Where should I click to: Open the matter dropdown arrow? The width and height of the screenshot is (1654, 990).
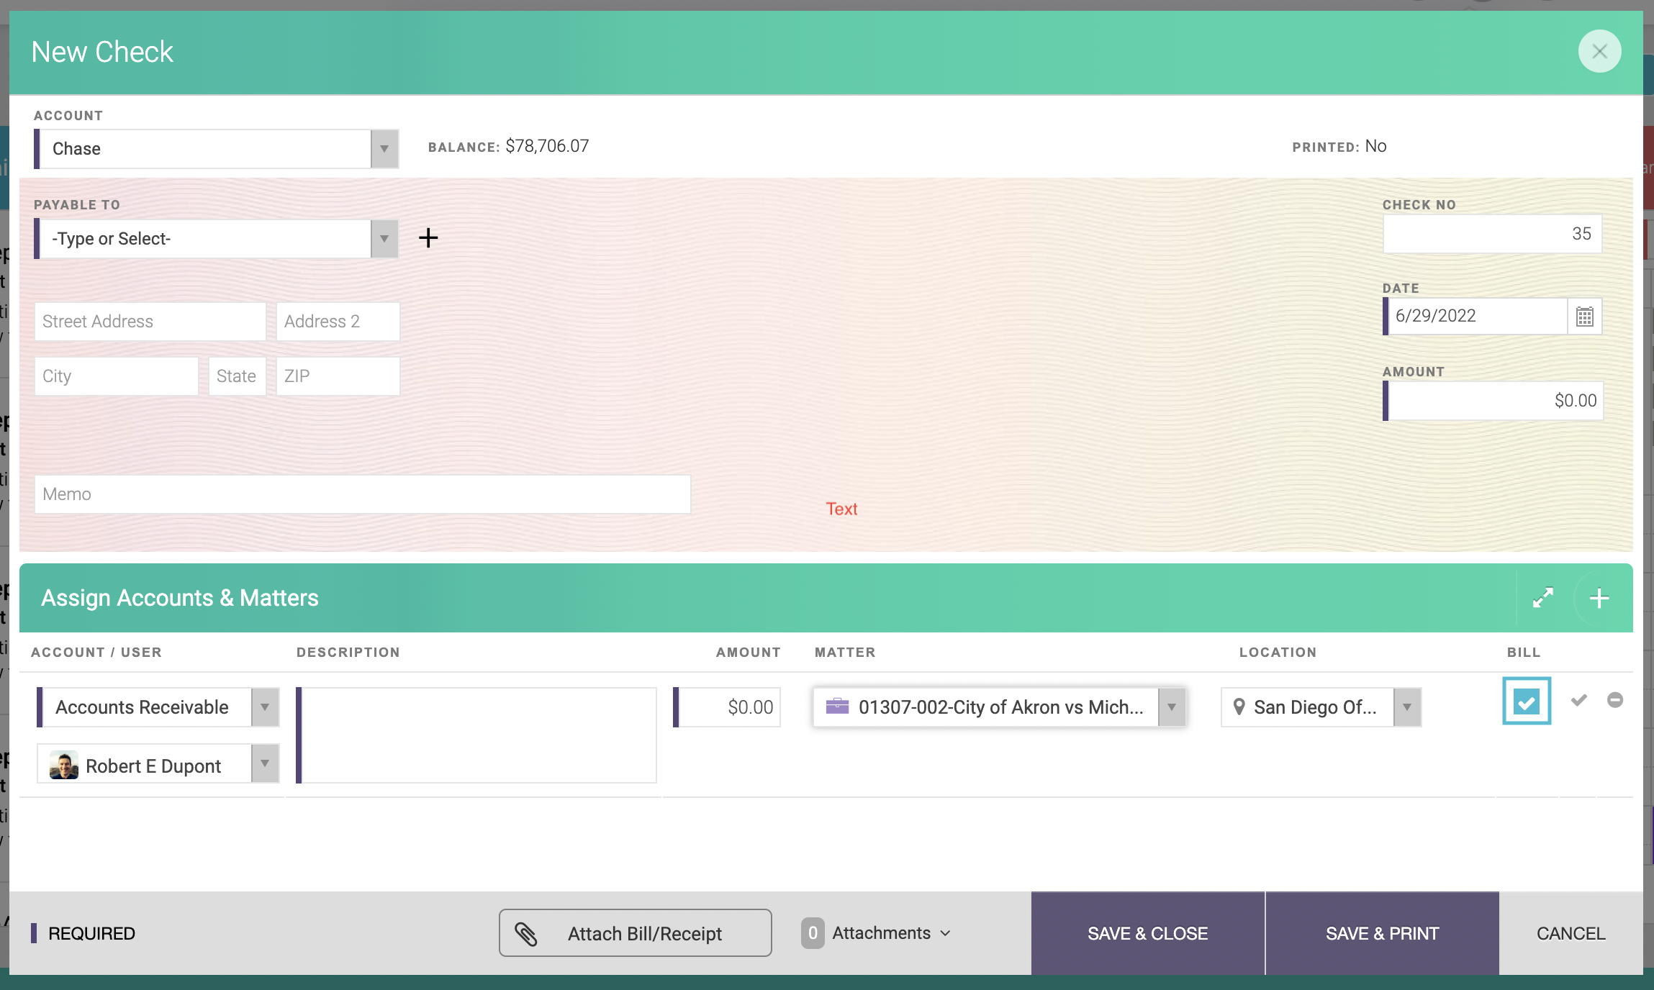tap(1172, 707)
